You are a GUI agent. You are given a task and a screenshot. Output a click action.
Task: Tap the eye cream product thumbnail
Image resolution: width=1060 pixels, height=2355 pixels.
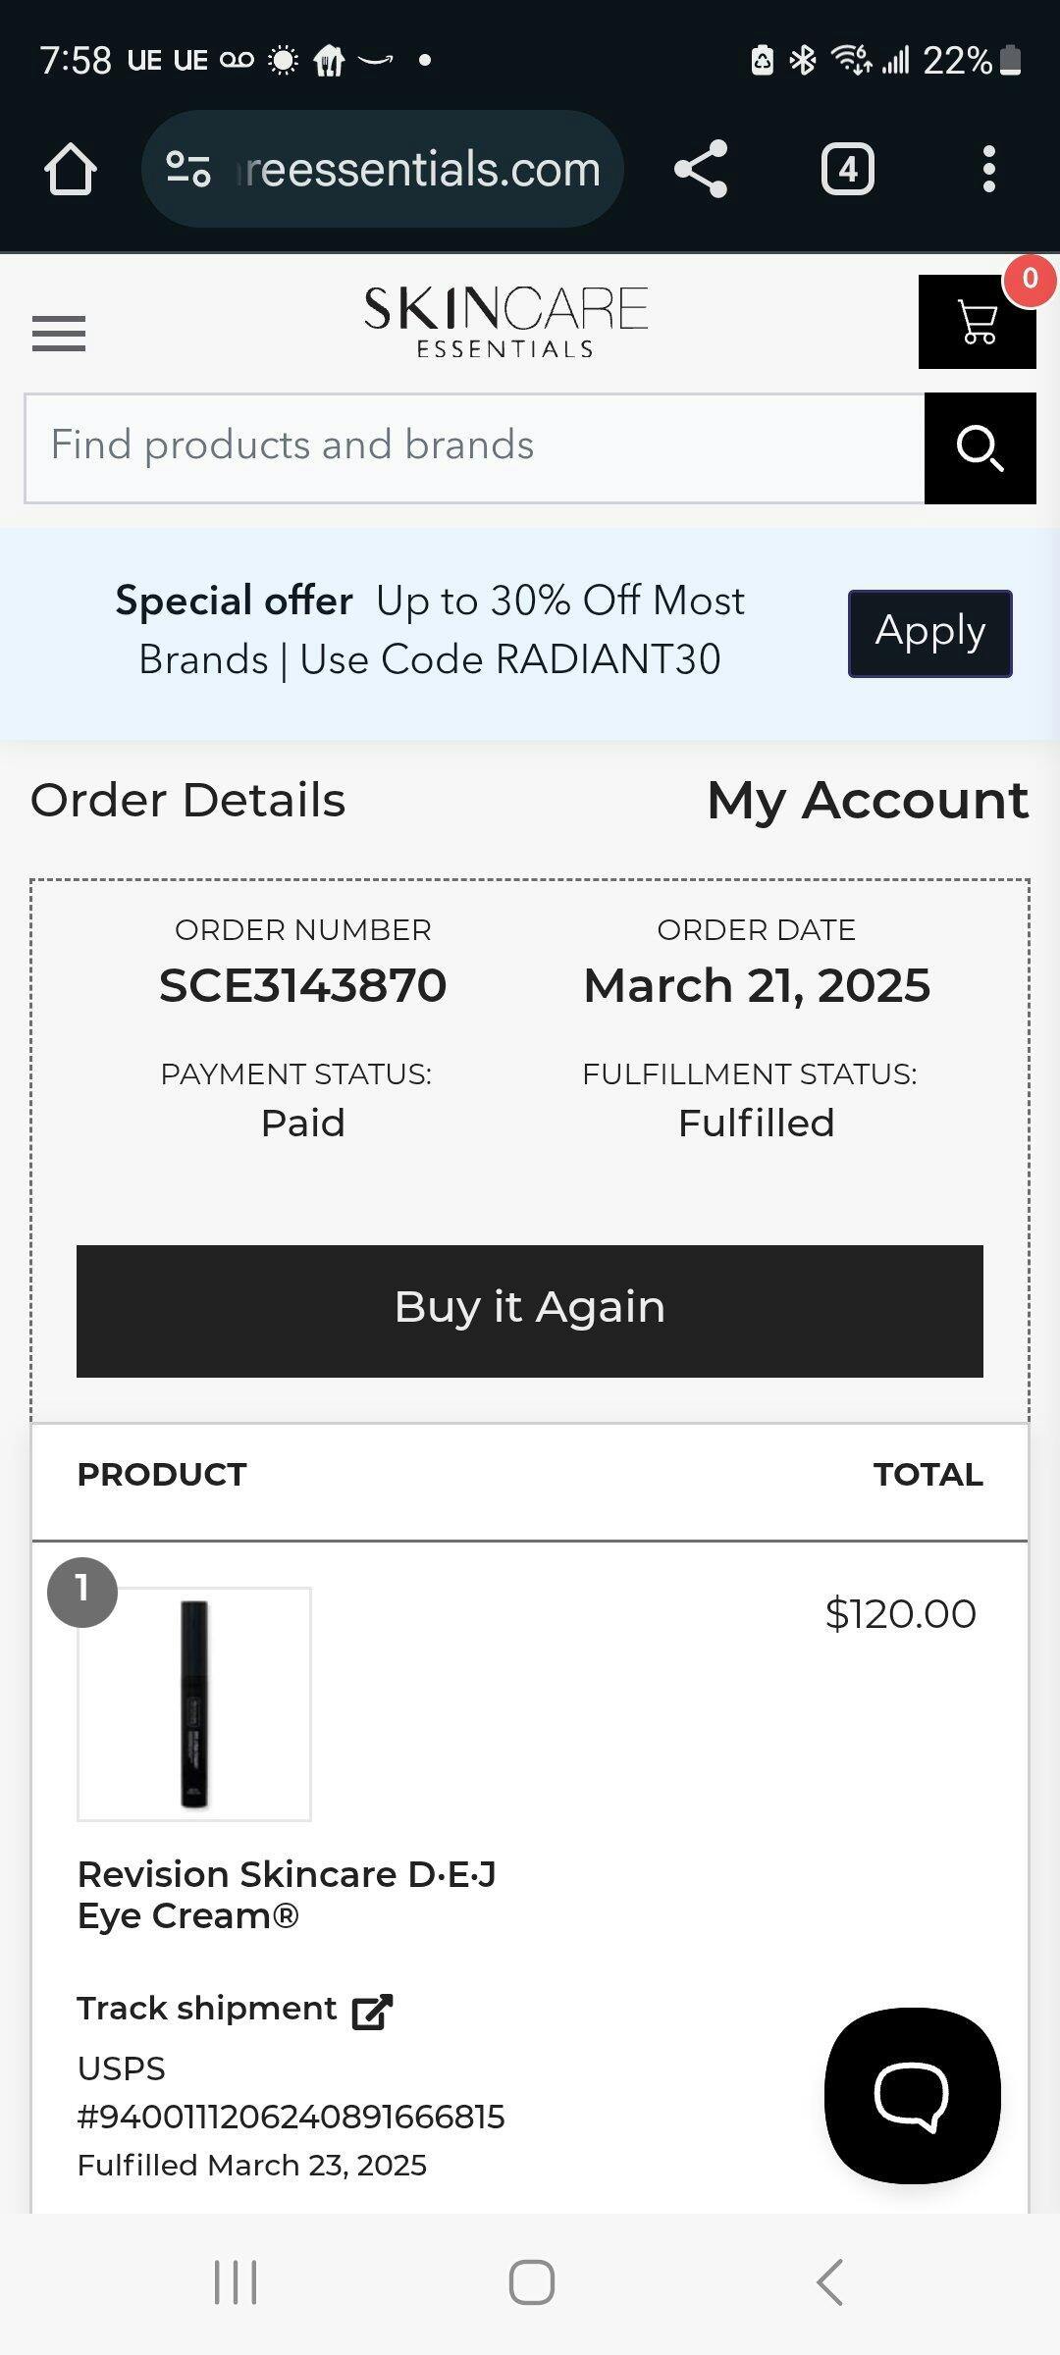[194, 1703]
